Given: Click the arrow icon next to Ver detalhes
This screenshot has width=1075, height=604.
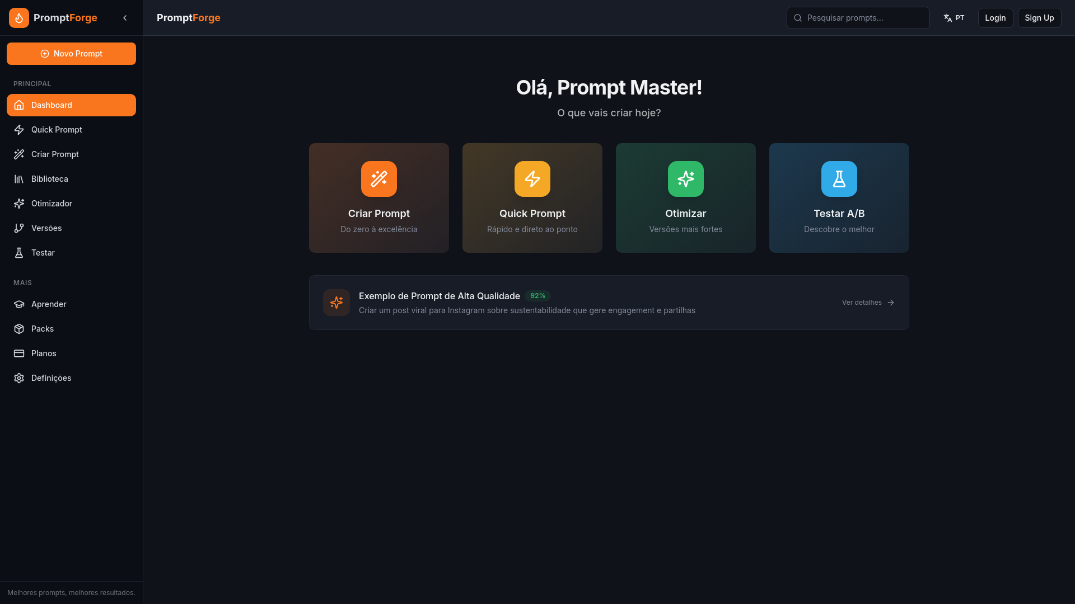Looking at the screenshot, I should pyautogui.click(x=891, y=303).
